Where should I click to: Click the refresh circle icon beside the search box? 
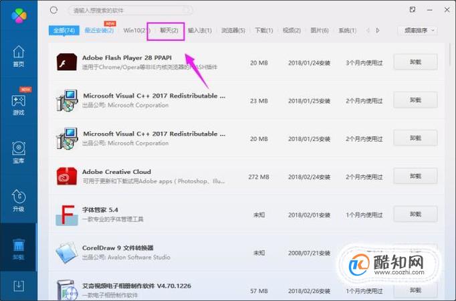53,10
